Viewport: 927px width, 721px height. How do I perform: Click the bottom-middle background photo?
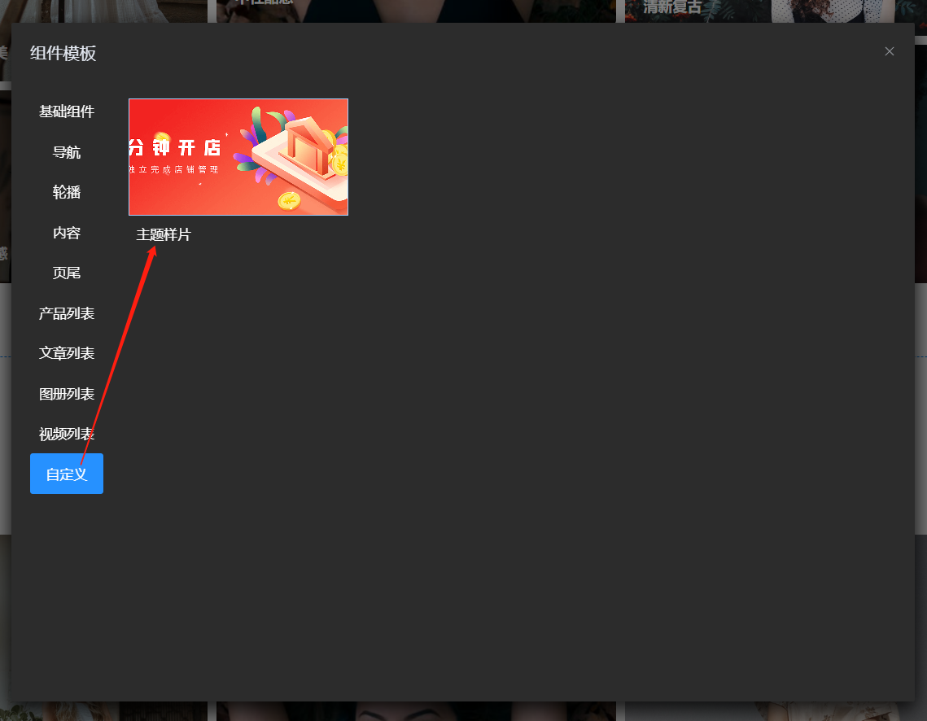tap(416, 711)
